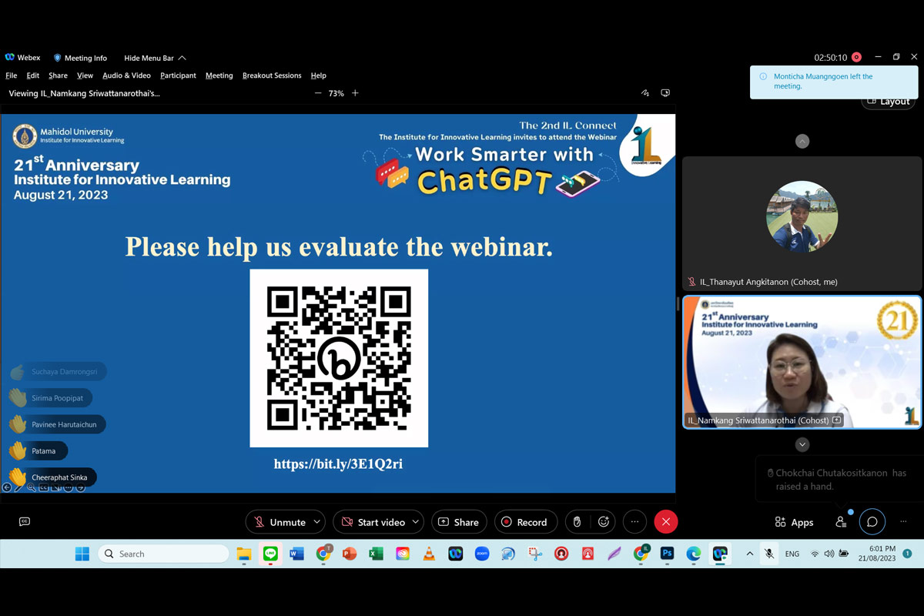Click the red leave meeting button
The height and width of the screenshot is (616, 924).
(x=665, y=522)
